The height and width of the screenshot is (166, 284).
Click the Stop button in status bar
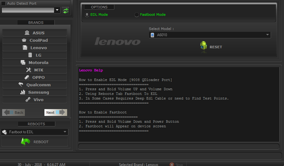point(176,164)
